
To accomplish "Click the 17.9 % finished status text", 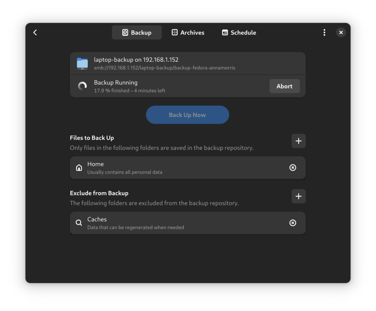I will click(129, 91).
